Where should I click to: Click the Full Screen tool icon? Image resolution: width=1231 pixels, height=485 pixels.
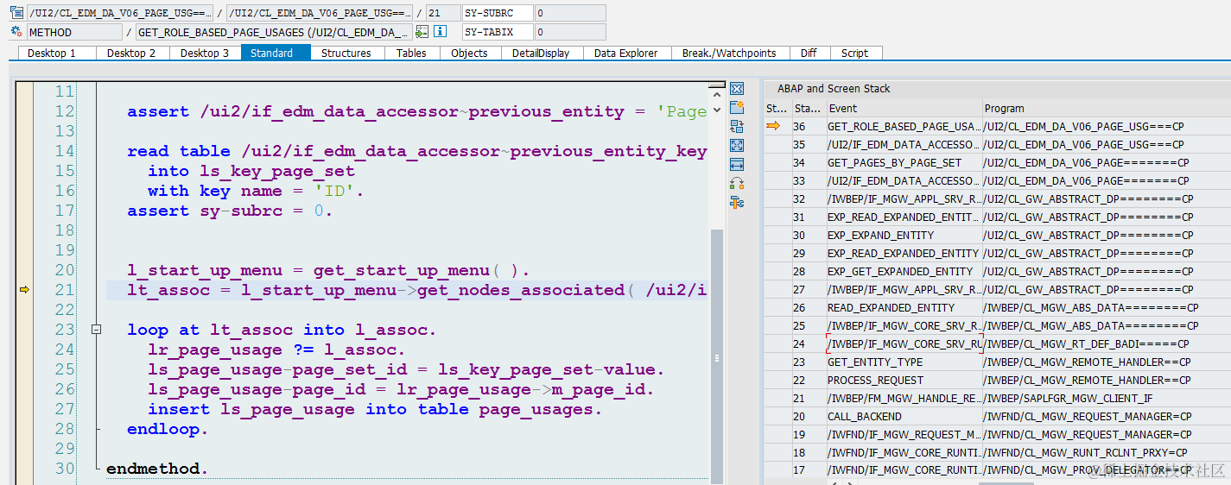pos(737,146)
